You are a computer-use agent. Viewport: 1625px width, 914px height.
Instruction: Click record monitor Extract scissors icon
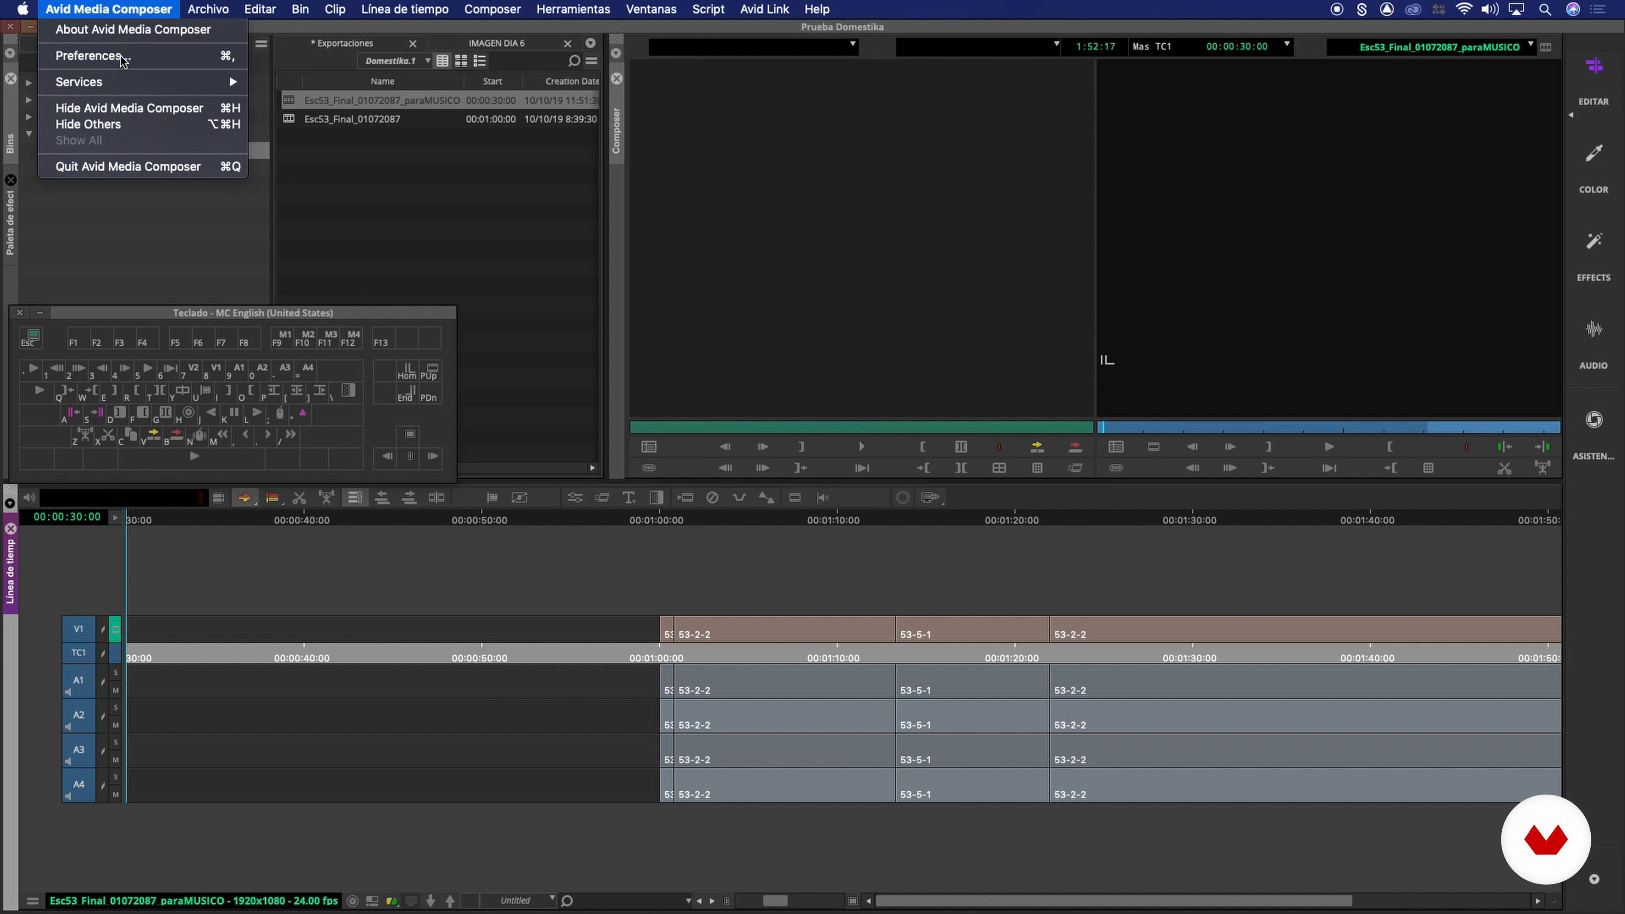coord(1504,468)
